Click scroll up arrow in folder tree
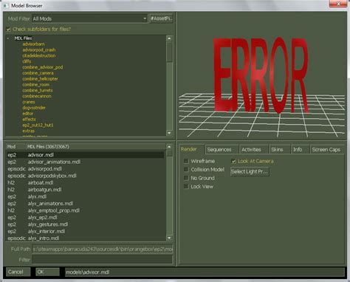350x282 pixels. pos(169,38)
